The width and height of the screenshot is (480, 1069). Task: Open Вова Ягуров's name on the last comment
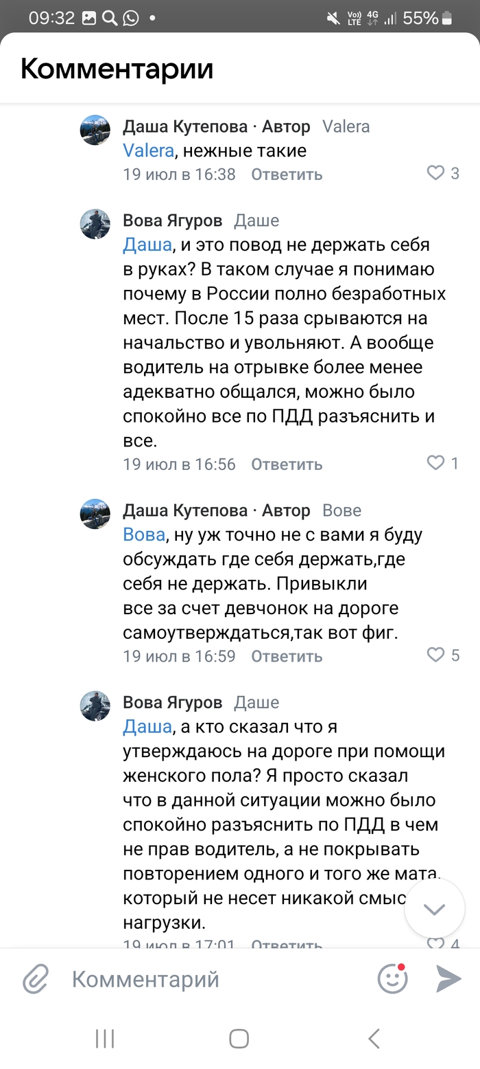pyautogui.click(x=173, y=703)
